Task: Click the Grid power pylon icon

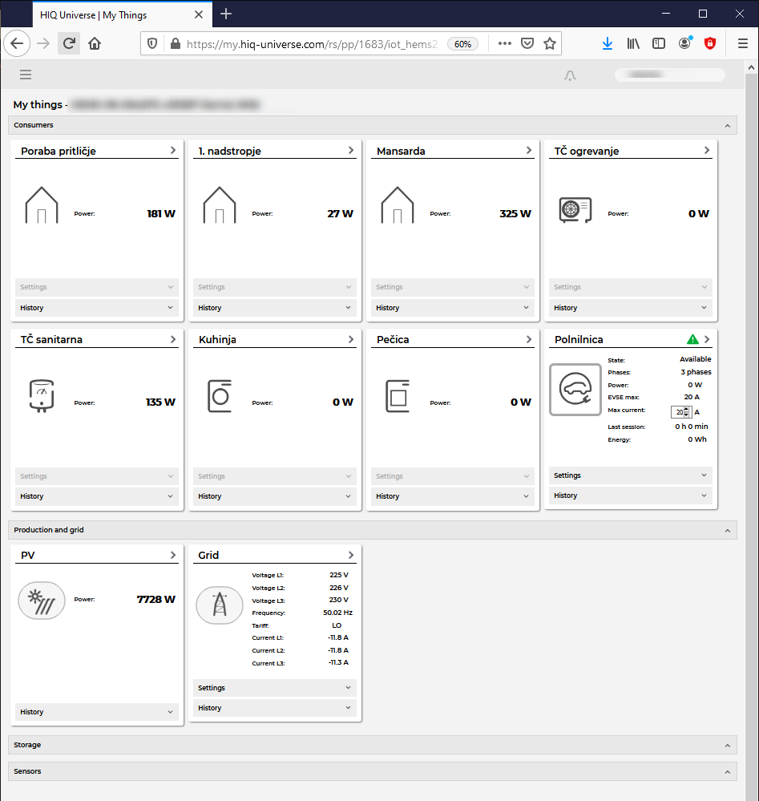Action: click(219, 605)
